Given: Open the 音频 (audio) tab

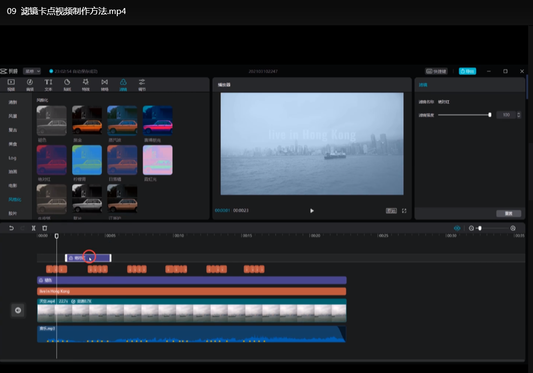Looking at the screenshot, I should [30, 85].
